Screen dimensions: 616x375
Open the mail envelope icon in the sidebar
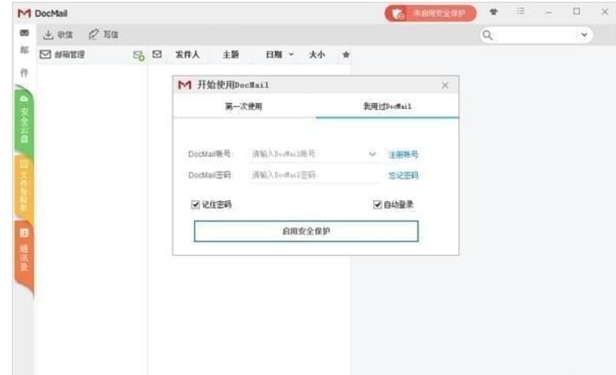(x=24, y=33)
